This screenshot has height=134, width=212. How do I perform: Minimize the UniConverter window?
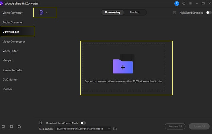click(197, 3)
